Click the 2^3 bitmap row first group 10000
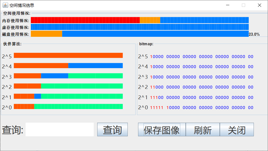This screenshot has height=151, width=268. (157, 77)
